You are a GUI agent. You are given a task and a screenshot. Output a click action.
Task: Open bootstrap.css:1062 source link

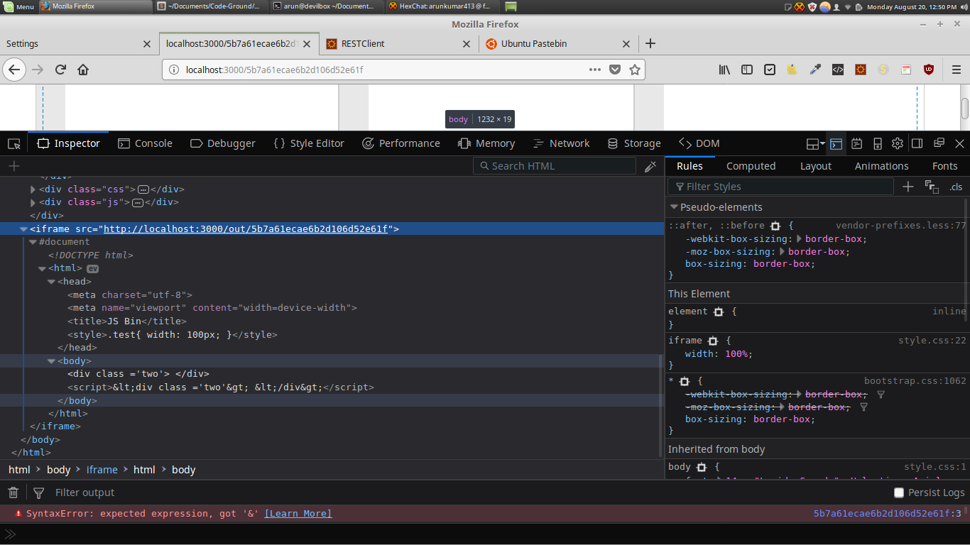(915, 381)
